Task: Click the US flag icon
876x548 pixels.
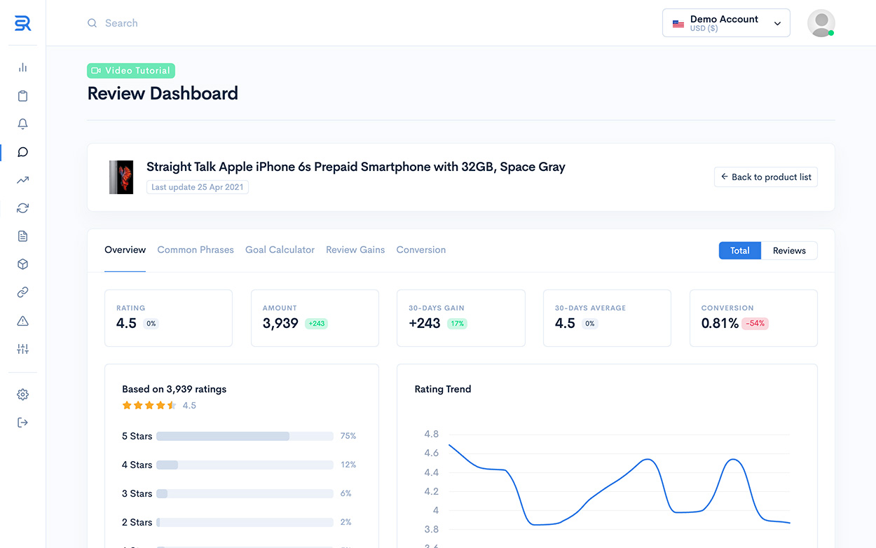Action: coord(678,24)
